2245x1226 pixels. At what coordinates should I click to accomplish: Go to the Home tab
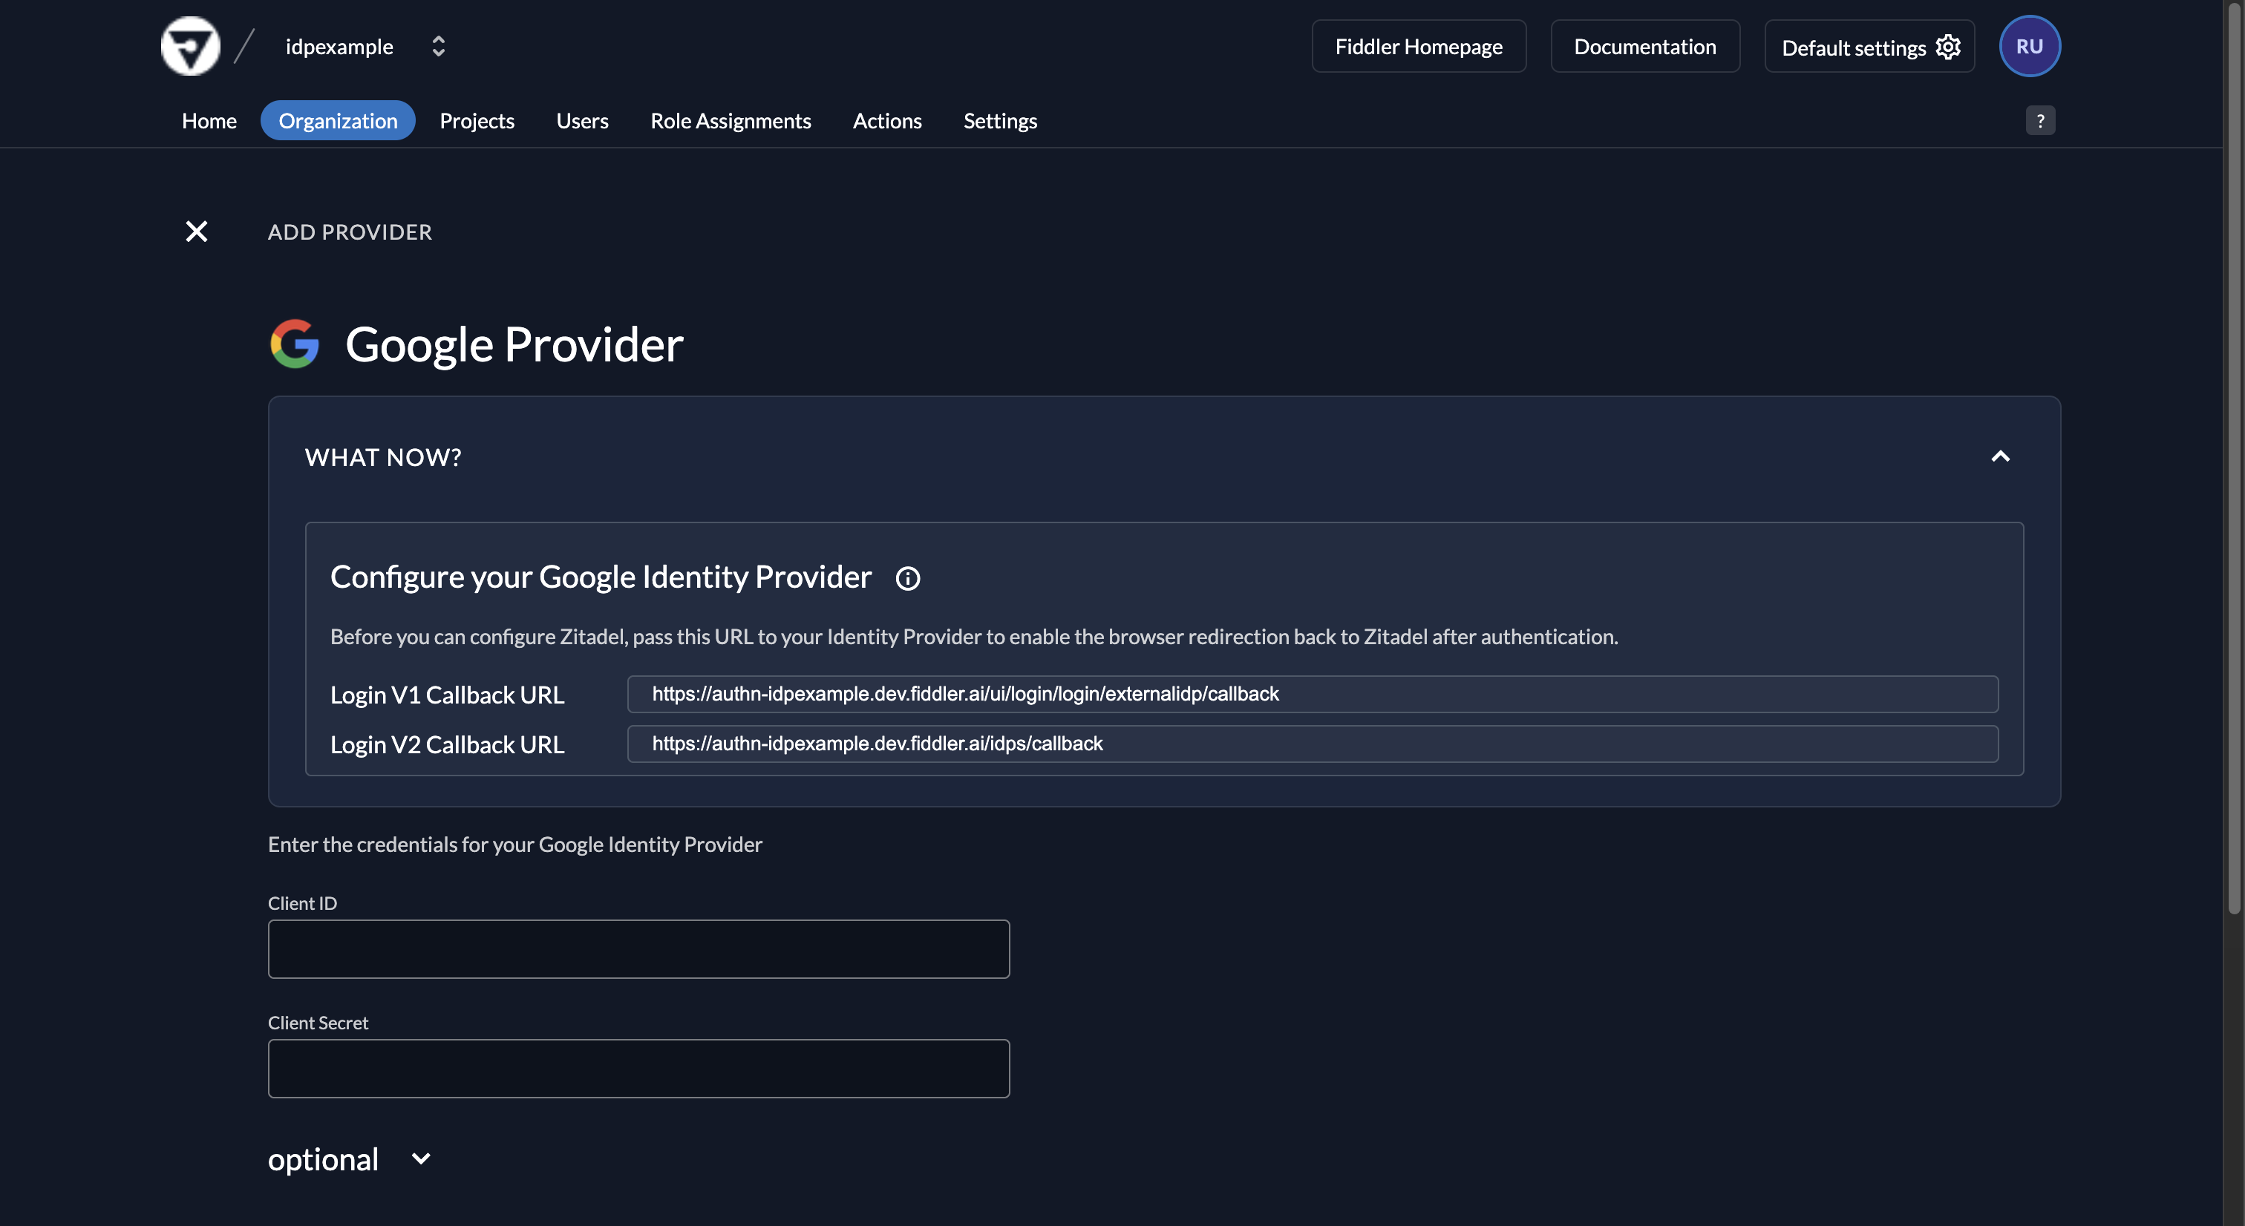pos(209,120)
